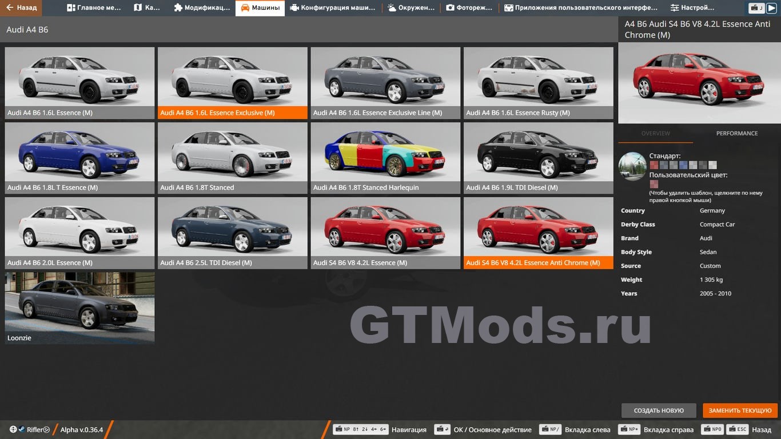This screenshot has height=439, width=781.
Task: Select Audi A4 B6 1.6L Essence Rusty (M)
Action: tap(539, 83)
